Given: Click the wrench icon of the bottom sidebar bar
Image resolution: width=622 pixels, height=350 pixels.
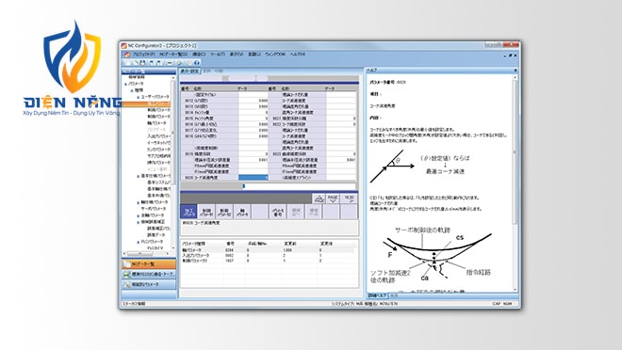Looking at the screenshot, I should [127, 284].
